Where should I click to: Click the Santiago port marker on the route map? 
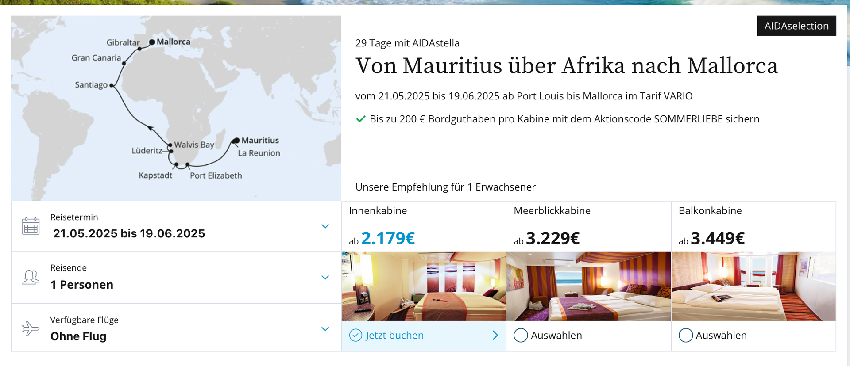coord(112,85)
